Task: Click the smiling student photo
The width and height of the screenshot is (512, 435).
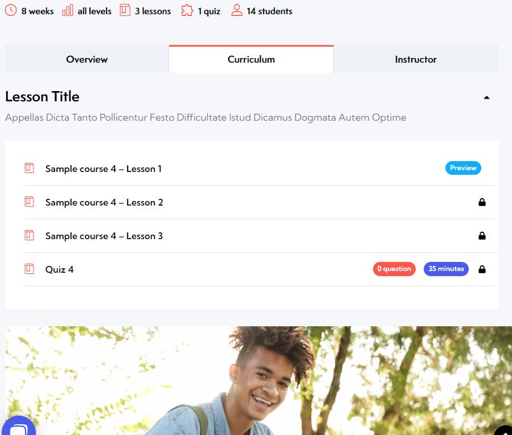Action: pyautogui.click(x=259, y=380)
